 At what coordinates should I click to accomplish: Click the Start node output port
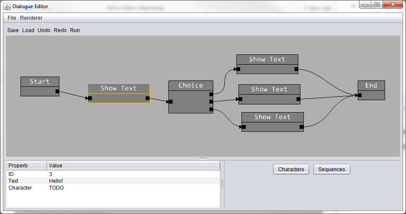click(x=57, y=91)
